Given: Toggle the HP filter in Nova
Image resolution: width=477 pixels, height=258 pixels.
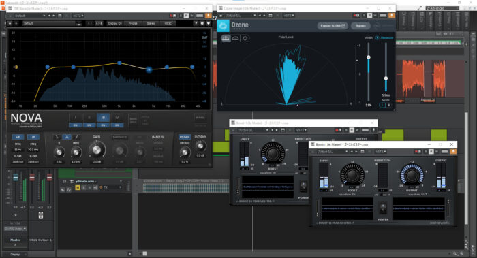Looking at the screenshot, I should (x=18, y=137).
